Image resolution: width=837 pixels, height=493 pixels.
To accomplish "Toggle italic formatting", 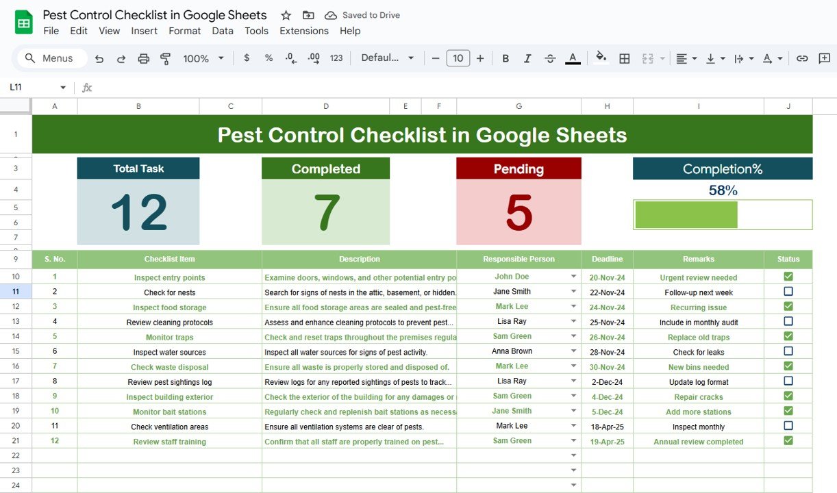I will point(527,59).
